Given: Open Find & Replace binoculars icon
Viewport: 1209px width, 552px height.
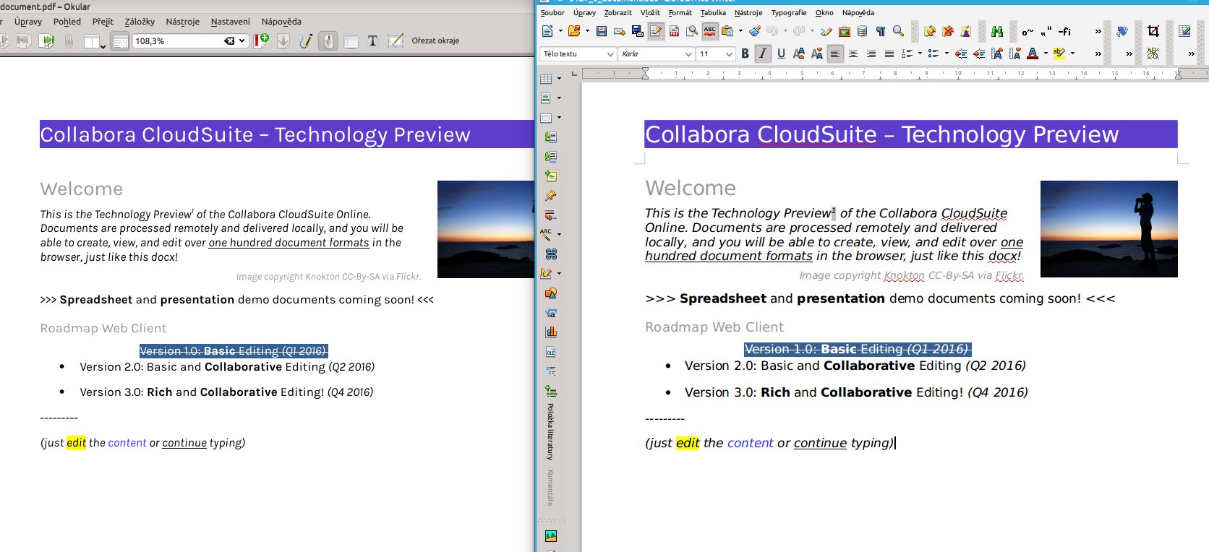Looking at the screenshot, I should (997, 31).
